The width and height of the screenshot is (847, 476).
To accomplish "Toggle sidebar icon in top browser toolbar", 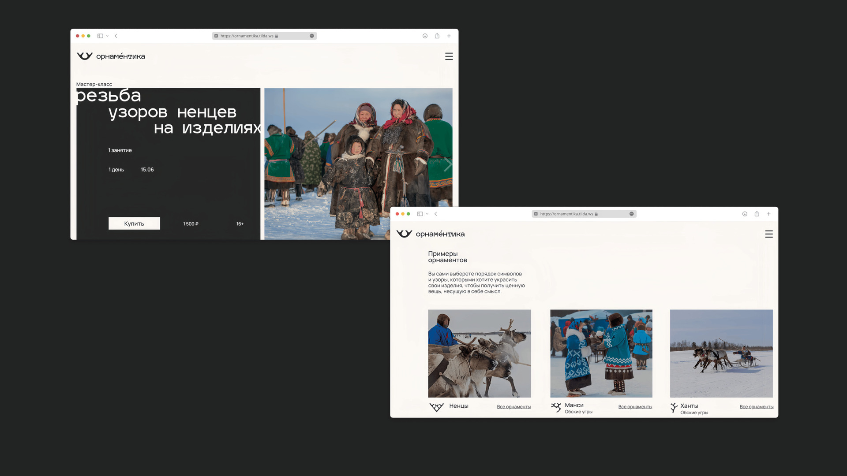I will [x=100, y=36].
